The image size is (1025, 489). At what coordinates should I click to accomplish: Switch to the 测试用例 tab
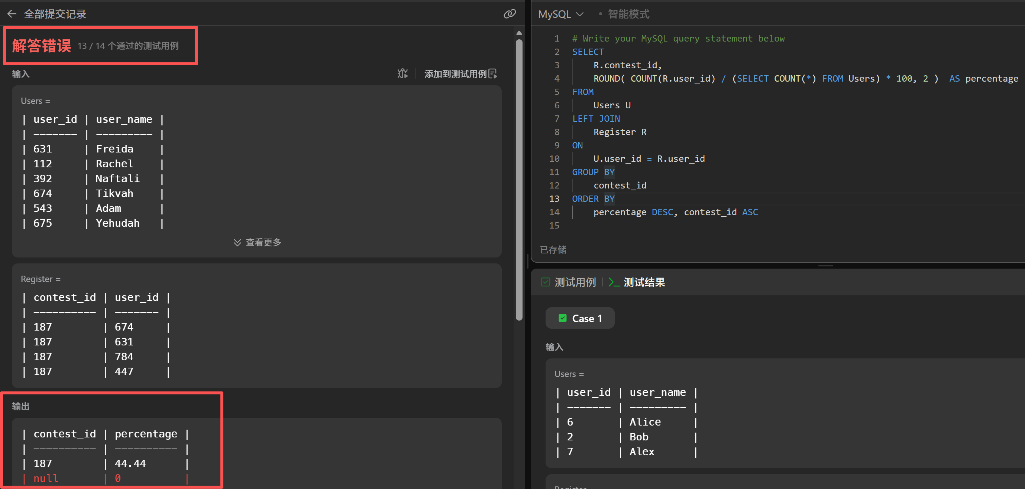pyautogui.click(x=575, y=282)
